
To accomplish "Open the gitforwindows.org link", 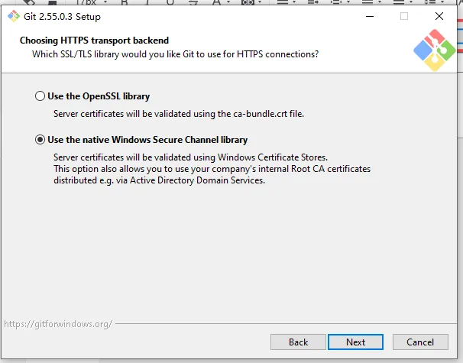I will [58, 324].
